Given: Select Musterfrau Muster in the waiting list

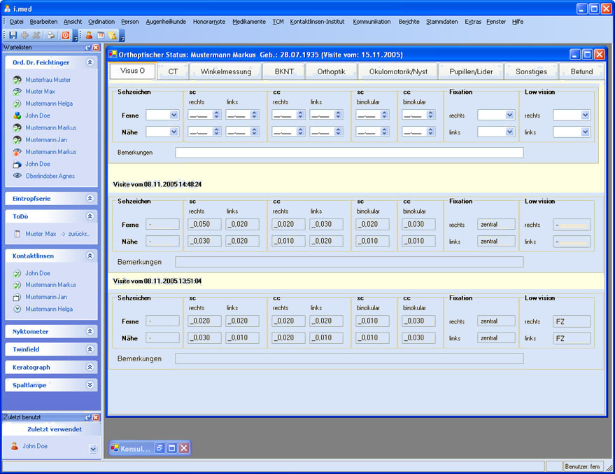Looking at the screenshot, I should 48,80.
